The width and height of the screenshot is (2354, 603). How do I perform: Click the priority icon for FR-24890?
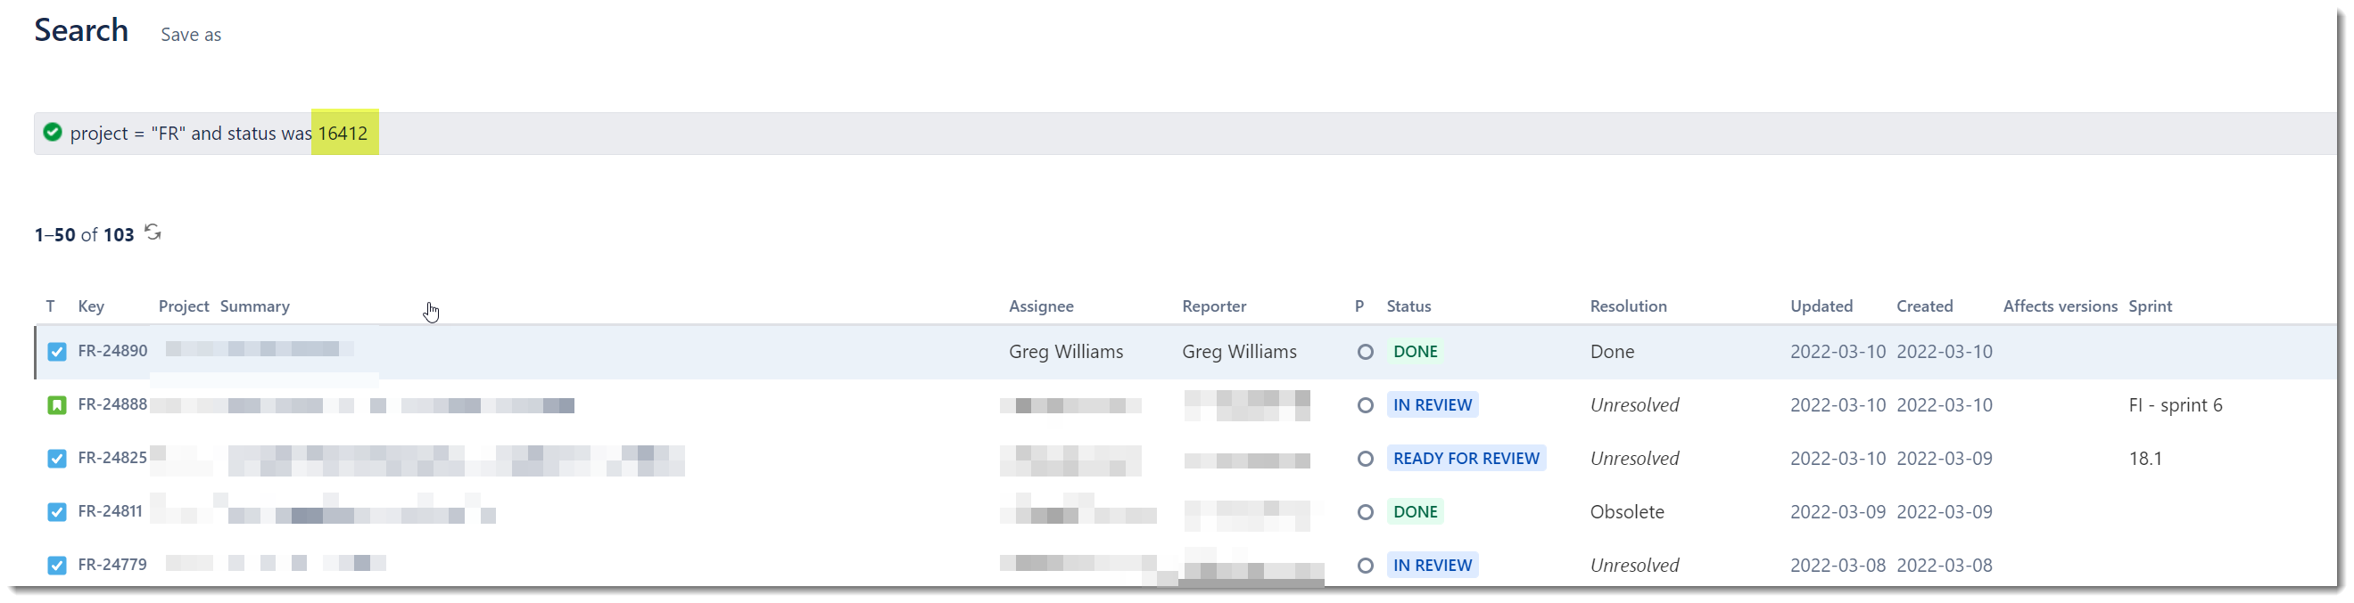coord(1366,352)
